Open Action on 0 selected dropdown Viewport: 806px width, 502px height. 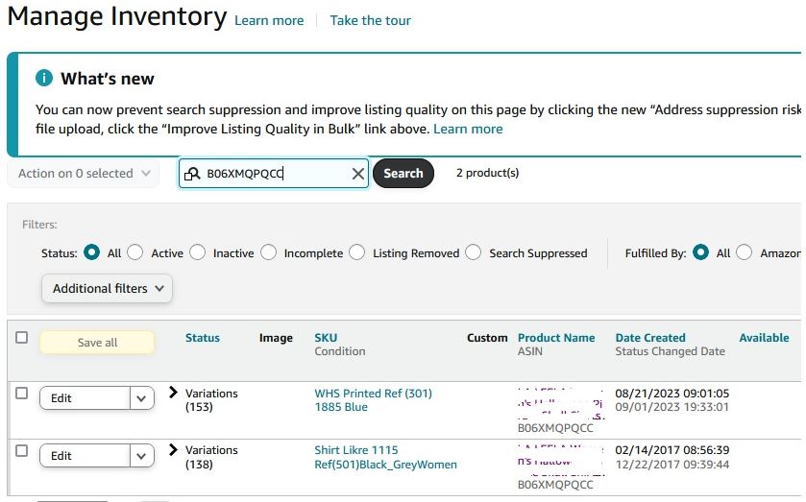pyautogui.click(x=84, y=174)
